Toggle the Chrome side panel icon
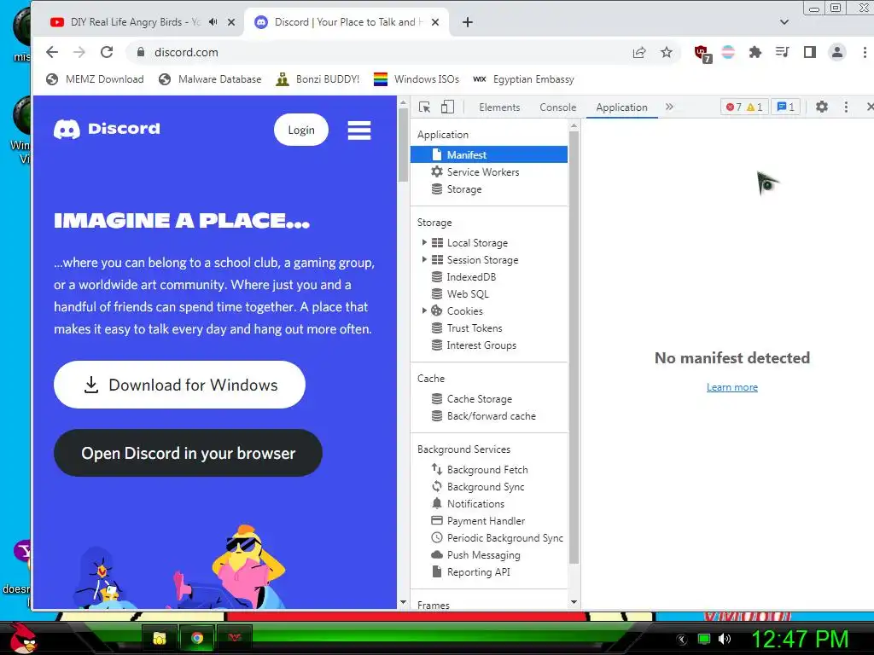 click(x=809, y=52)
